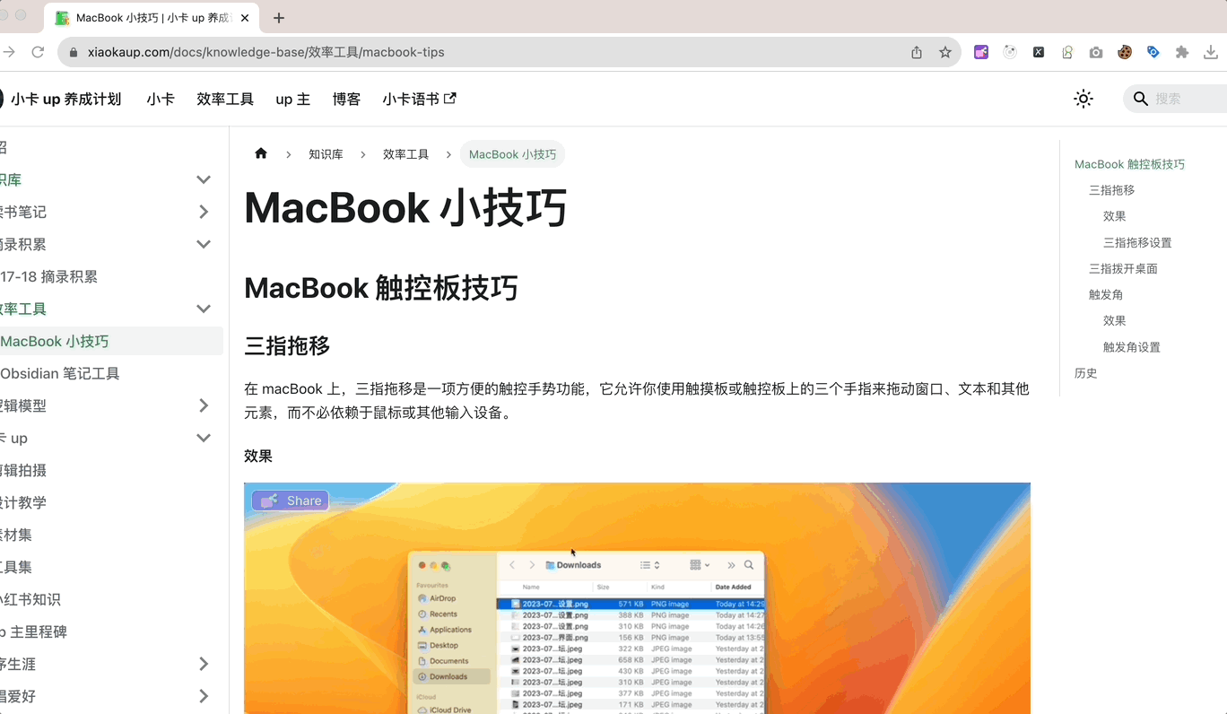Click the home icon in the breadcrumb
This screenshot has height=714, width=1227.
coord(261,153)
